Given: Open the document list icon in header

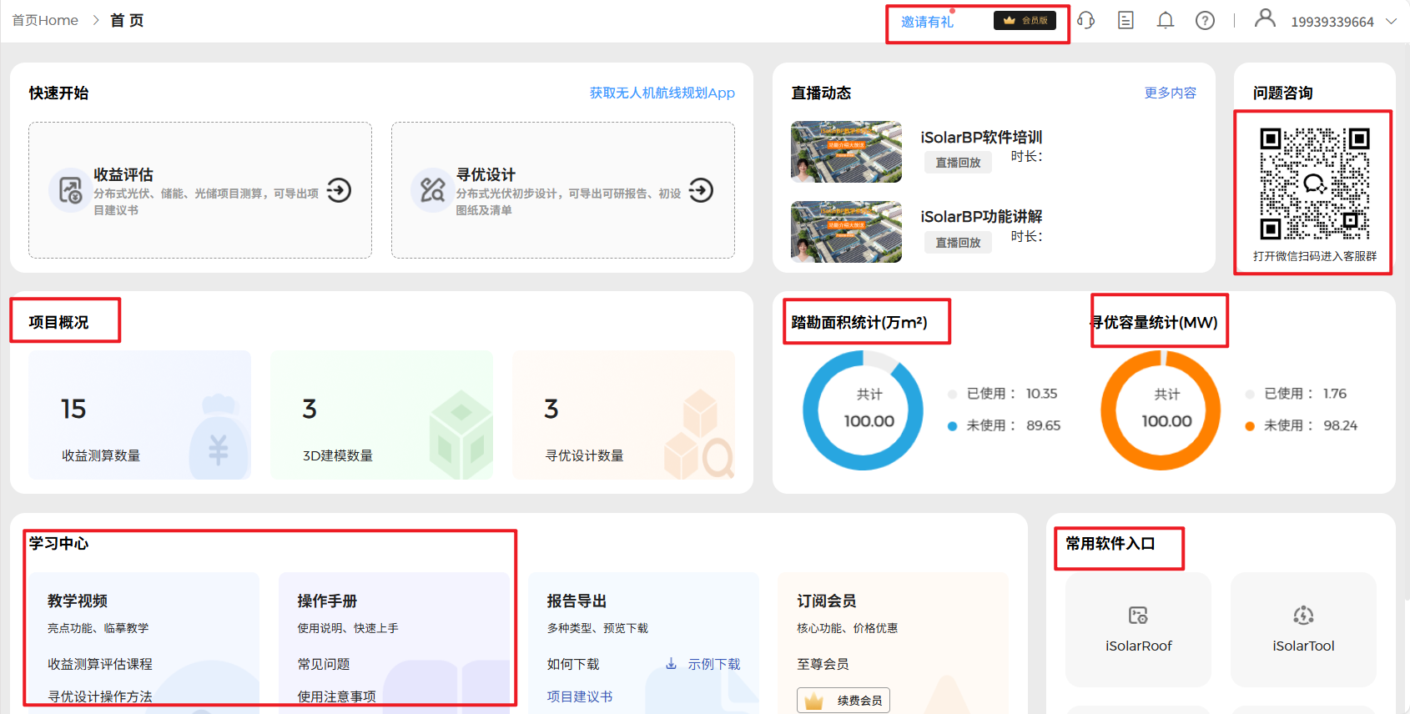Looking at the screenshot, I should [1125, 20].
